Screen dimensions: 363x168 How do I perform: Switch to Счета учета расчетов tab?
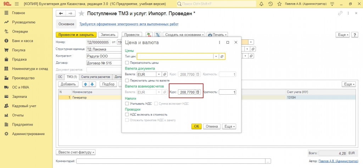[96, 77]
